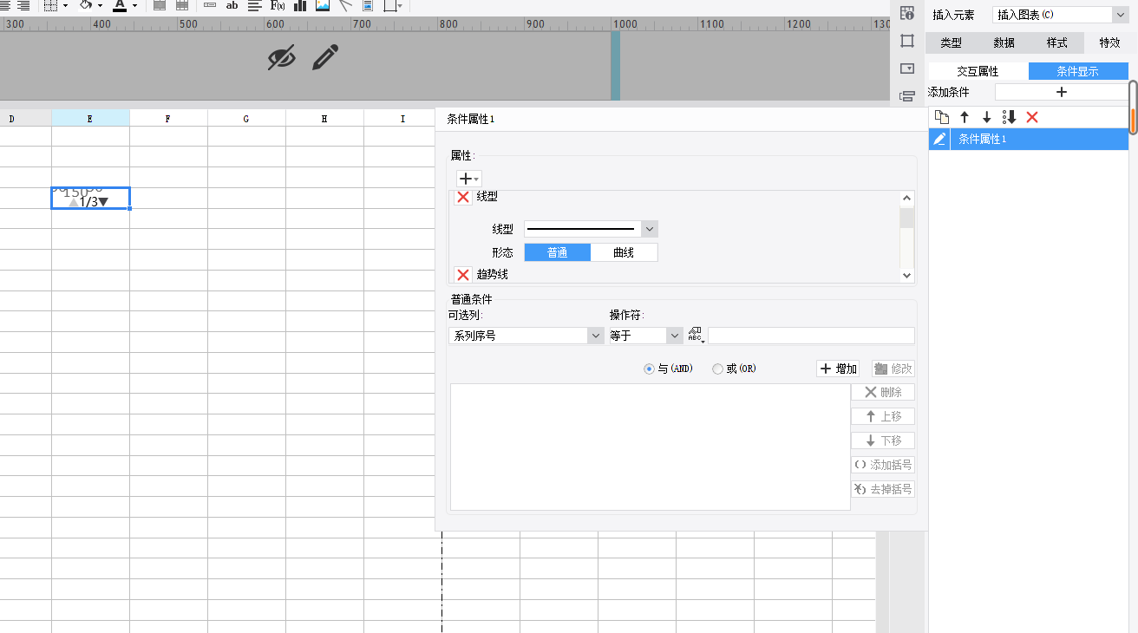Open conditional attributes sidebar icon

coord(907,96)
